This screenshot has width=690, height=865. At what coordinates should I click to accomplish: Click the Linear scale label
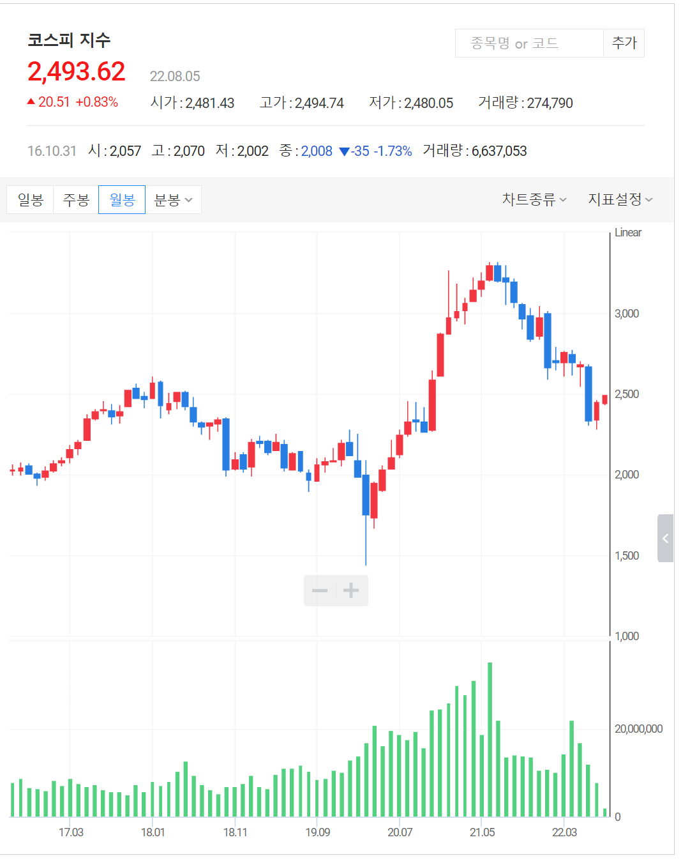(x=628, y=233)
